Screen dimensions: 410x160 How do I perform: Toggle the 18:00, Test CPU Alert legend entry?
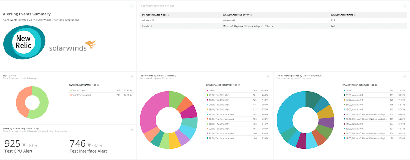click(x=238, y=124)
